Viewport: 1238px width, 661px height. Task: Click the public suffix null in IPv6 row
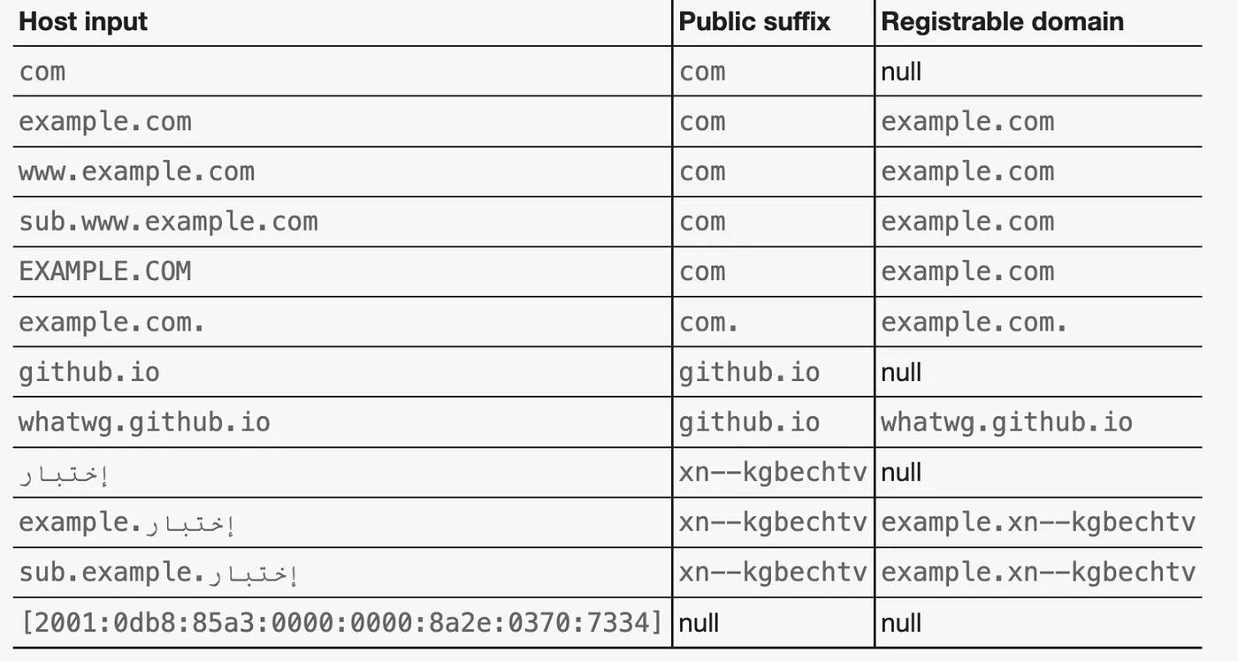(699, 623)
